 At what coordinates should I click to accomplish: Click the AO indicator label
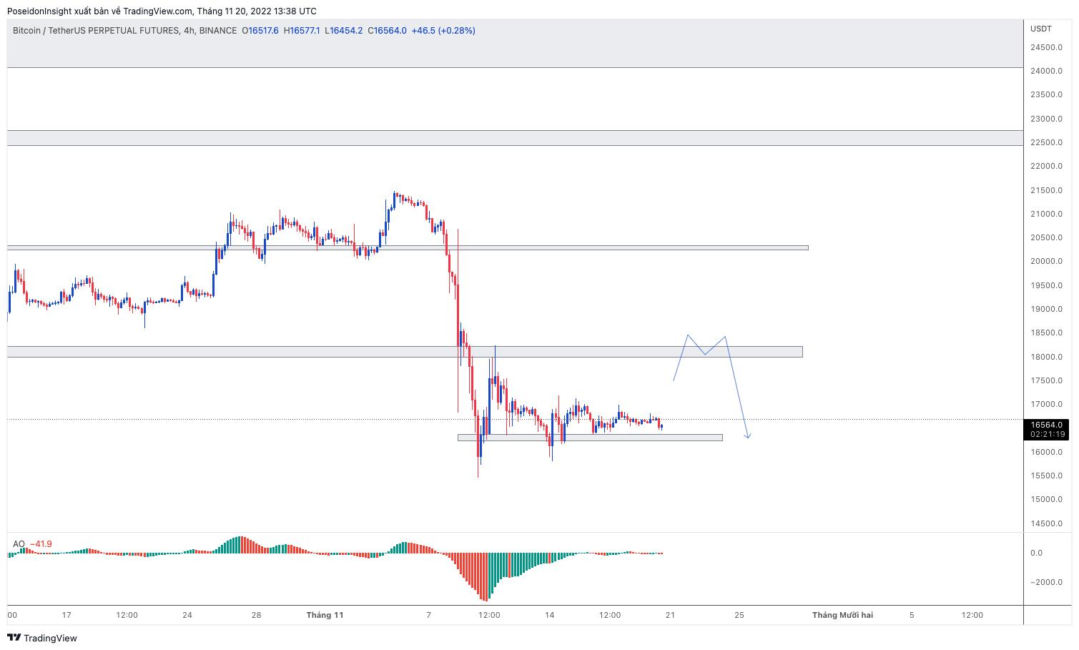coord(19,544)
